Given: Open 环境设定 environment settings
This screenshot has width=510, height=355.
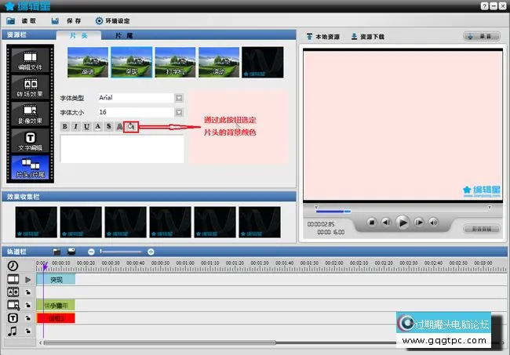Looking at the screenshot, I should [112, 21].
